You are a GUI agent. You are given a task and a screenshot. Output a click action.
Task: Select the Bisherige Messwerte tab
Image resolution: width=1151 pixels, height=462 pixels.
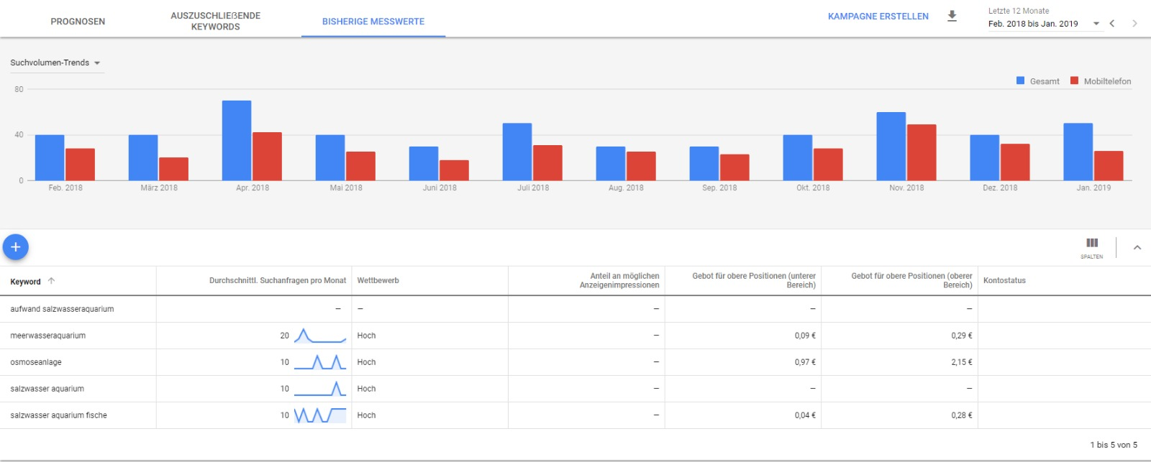click(373, 22)
